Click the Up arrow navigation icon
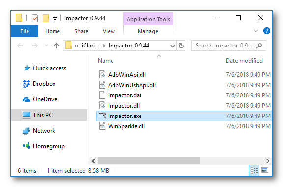The height and width of the screenshot is (187, 283). click(x=57, y=46)
